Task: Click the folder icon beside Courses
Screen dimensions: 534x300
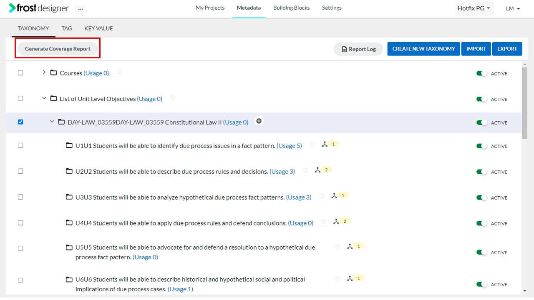Action: [53, 72]
